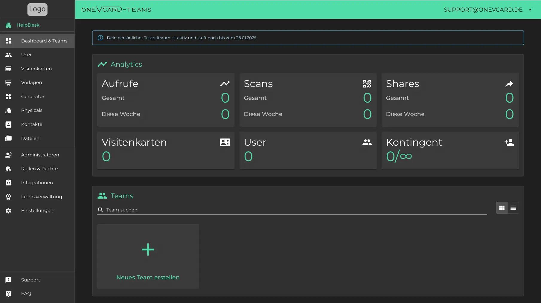Click the Einstellungen gear icon
Screen dimensions: 541x303
tap(8, 211)
